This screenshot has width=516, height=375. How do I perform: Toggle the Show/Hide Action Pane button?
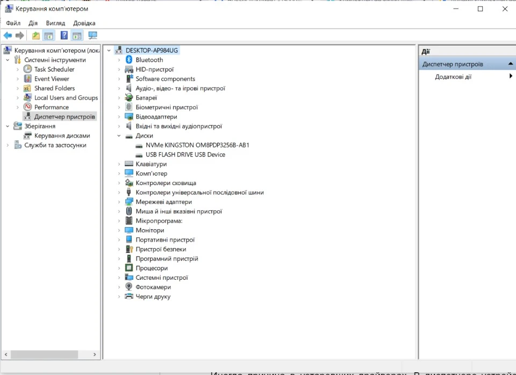pos(77,36)
